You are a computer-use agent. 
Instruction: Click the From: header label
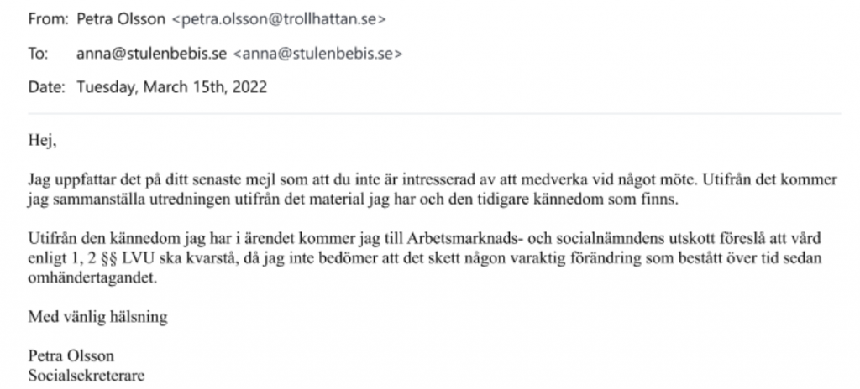pyautogui.click(x=48, y=20)
